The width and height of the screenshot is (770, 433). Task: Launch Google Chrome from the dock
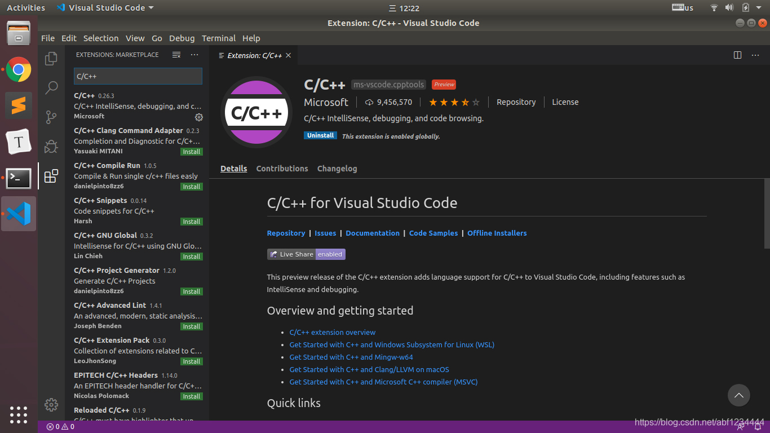pos(19,70)
